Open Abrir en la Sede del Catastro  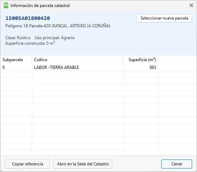point(83,164)
